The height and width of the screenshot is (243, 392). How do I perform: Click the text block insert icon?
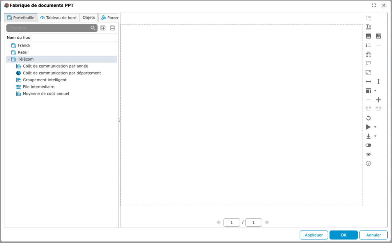[x=368, y=27]
